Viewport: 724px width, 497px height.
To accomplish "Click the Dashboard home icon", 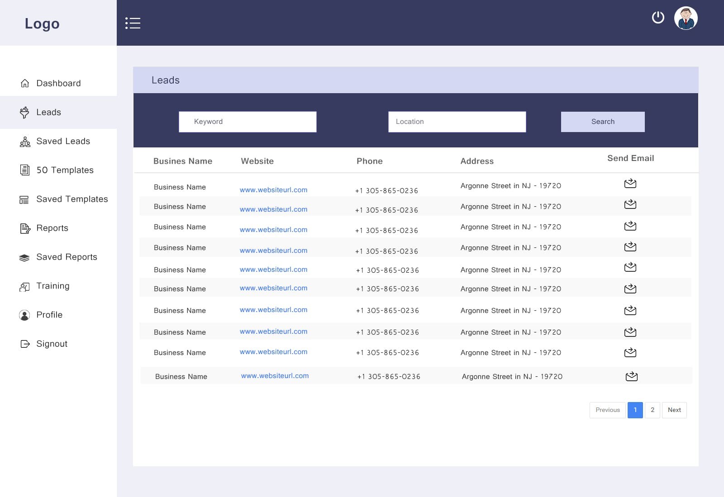I will pos(25,83).
